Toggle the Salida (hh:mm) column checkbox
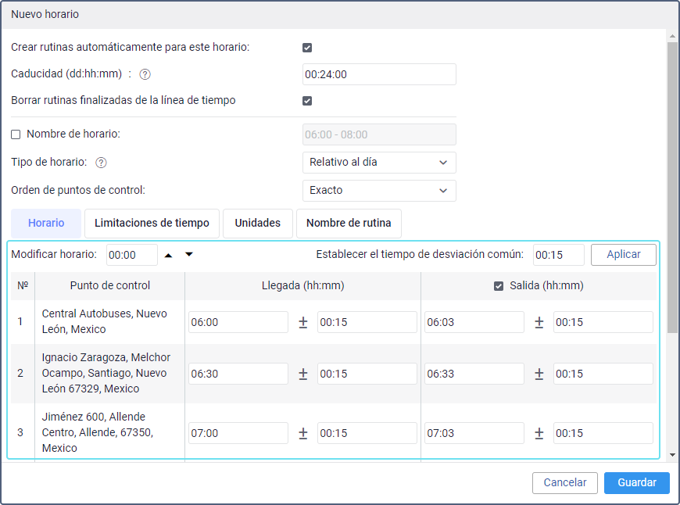Image resolution: width=680 pixels, height=505 pixels. tap(499, 286)
